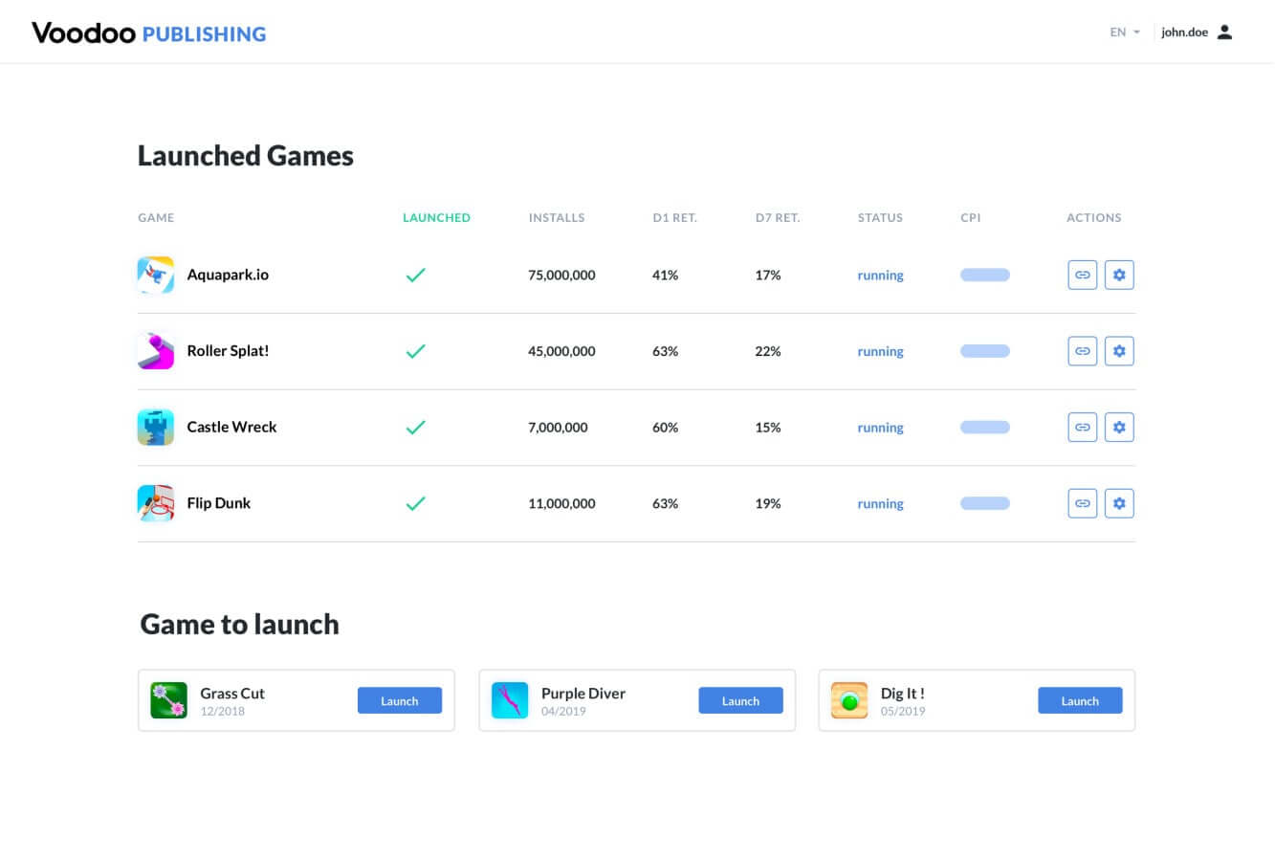Click launched checkmark for Roller Splat!
The width and height of the screenshot is (1275, 861).
pyautogui.click(x=415, y=351)
